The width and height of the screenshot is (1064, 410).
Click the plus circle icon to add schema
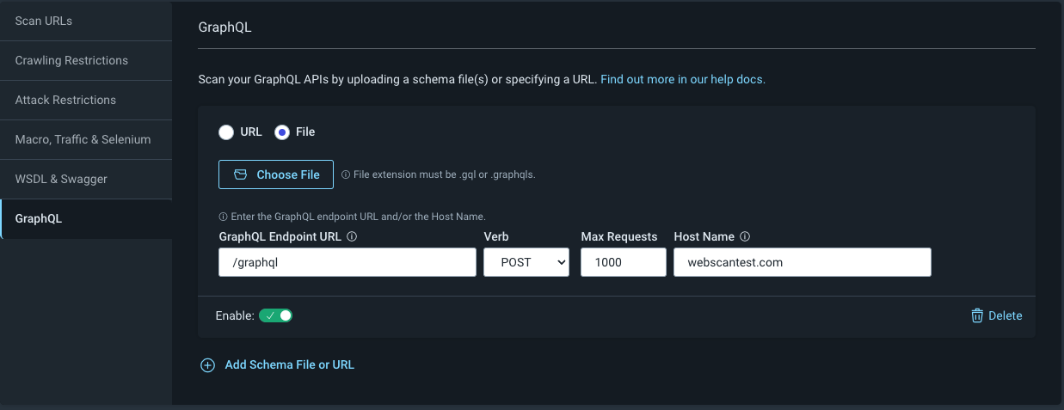click(207, 365)
